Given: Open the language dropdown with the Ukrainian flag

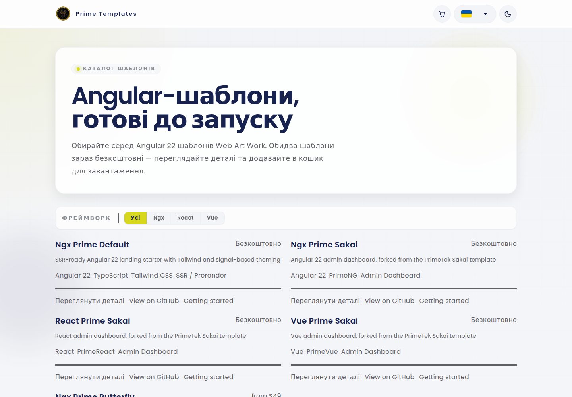Looking at the screenshot, I should (475, 14).
